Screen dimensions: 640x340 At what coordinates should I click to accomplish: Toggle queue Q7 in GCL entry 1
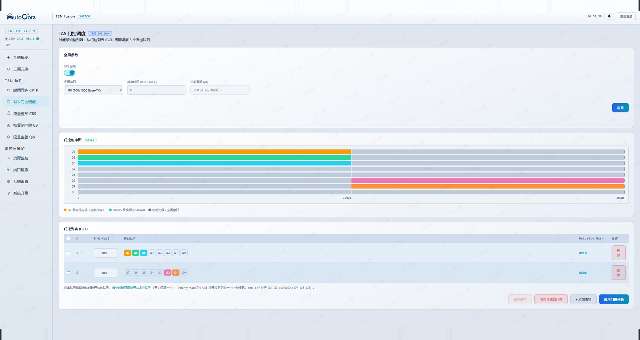128,253
